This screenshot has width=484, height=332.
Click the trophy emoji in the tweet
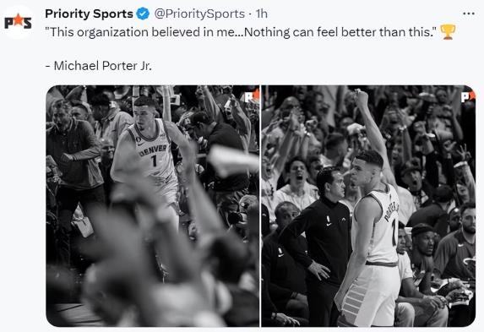(448, 32)
